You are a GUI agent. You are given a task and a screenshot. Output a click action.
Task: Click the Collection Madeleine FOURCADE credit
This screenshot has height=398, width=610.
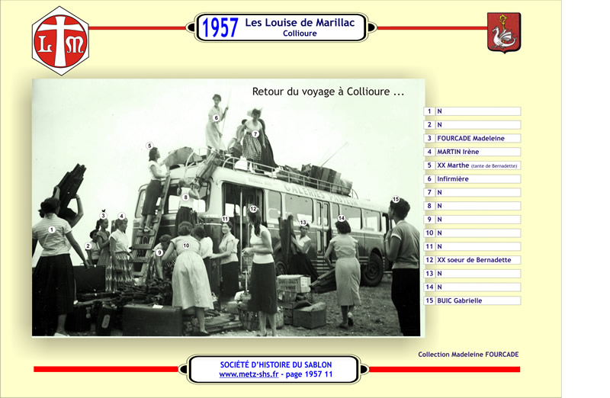(468, 355)
